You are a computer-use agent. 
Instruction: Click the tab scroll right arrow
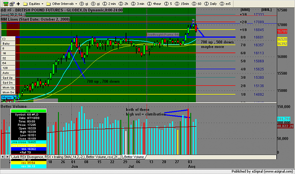[x=7, y=157]
